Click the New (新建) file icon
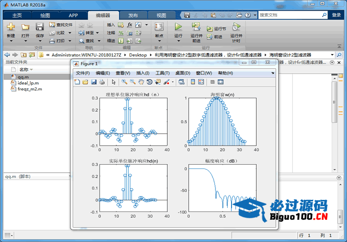Viewport: 347px width, 242px height. (11, 27)
